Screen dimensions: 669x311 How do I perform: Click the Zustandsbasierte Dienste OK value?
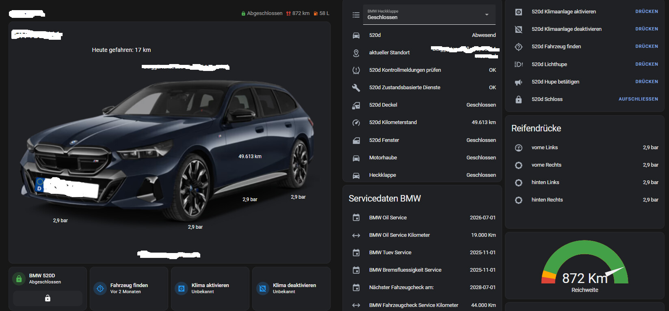coord(492,88)
